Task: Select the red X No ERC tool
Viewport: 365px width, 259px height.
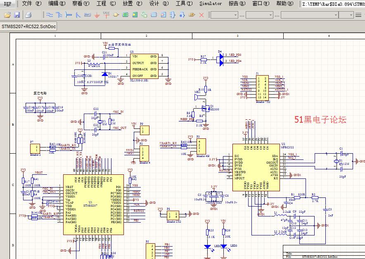Action: pos(201,15)
